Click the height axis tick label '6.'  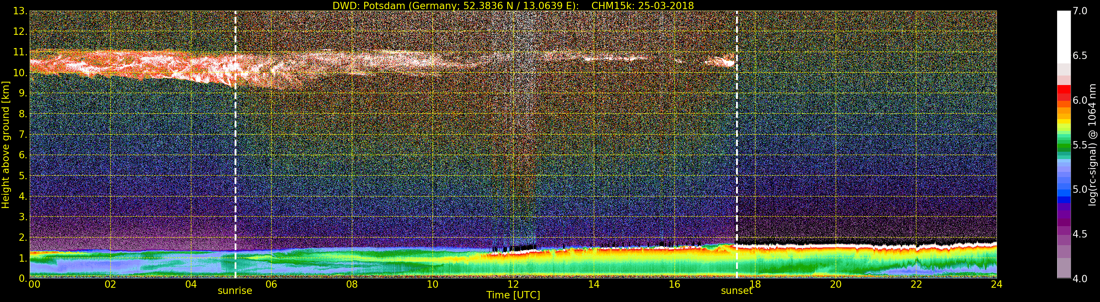pos(23,155)
